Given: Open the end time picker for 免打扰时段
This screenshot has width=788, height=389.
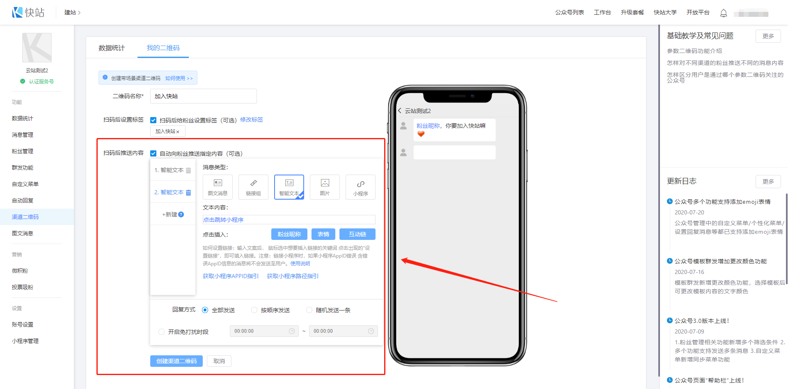Looking at the screenshot, I should tap(343, 331).
